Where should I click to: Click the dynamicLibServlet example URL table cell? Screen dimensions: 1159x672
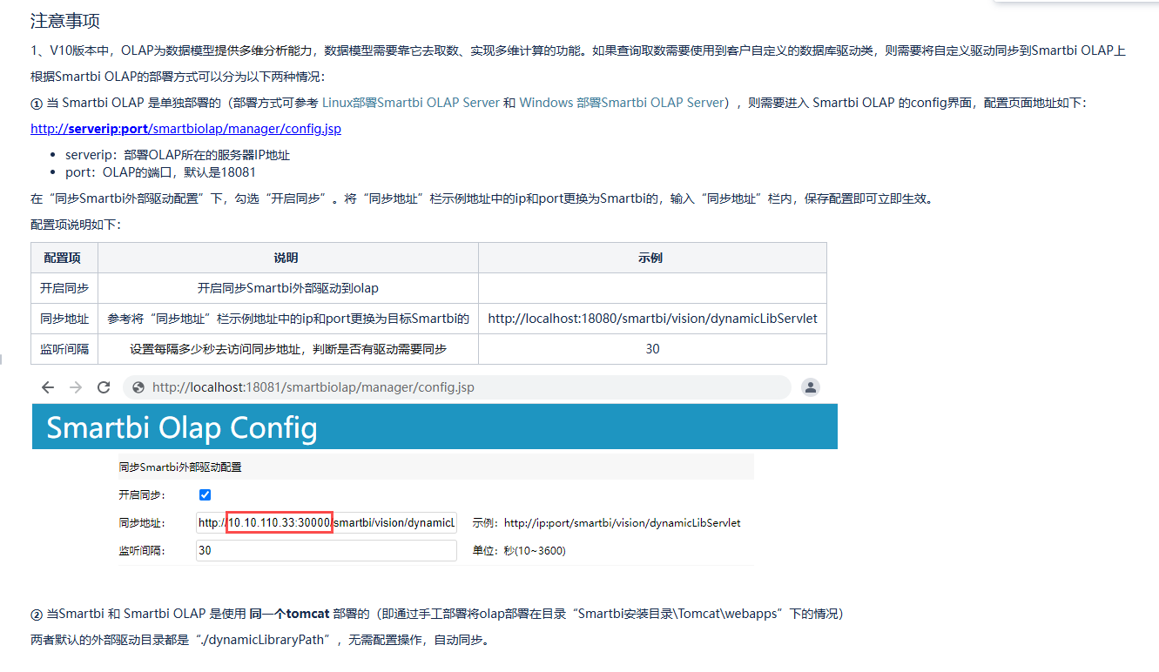[x=652, y=319]
